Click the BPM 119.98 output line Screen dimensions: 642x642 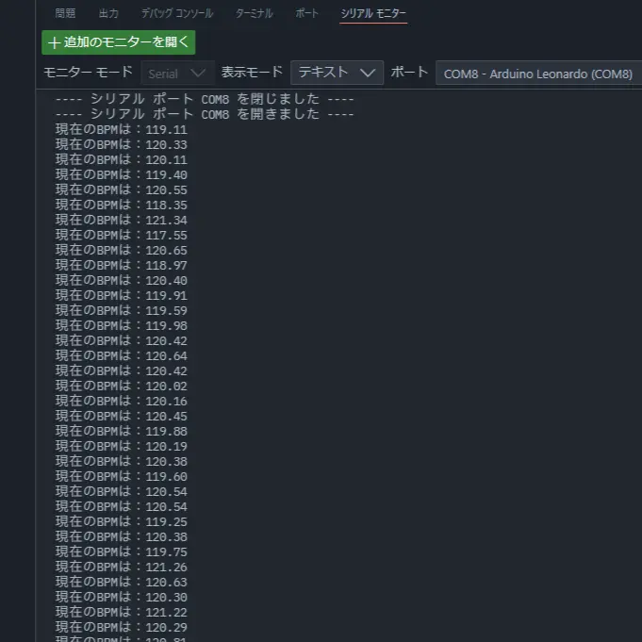click(x=122, y=325)
